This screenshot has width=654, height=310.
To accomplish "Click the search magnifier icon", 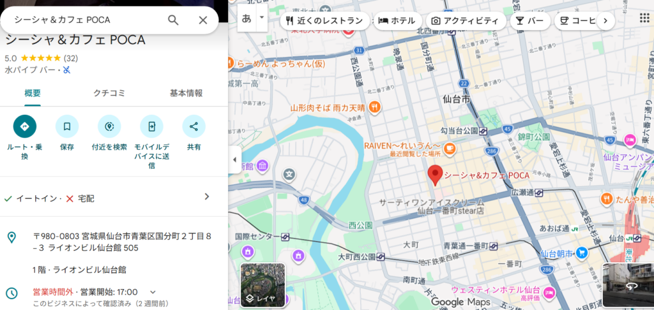I will [173, 20].
